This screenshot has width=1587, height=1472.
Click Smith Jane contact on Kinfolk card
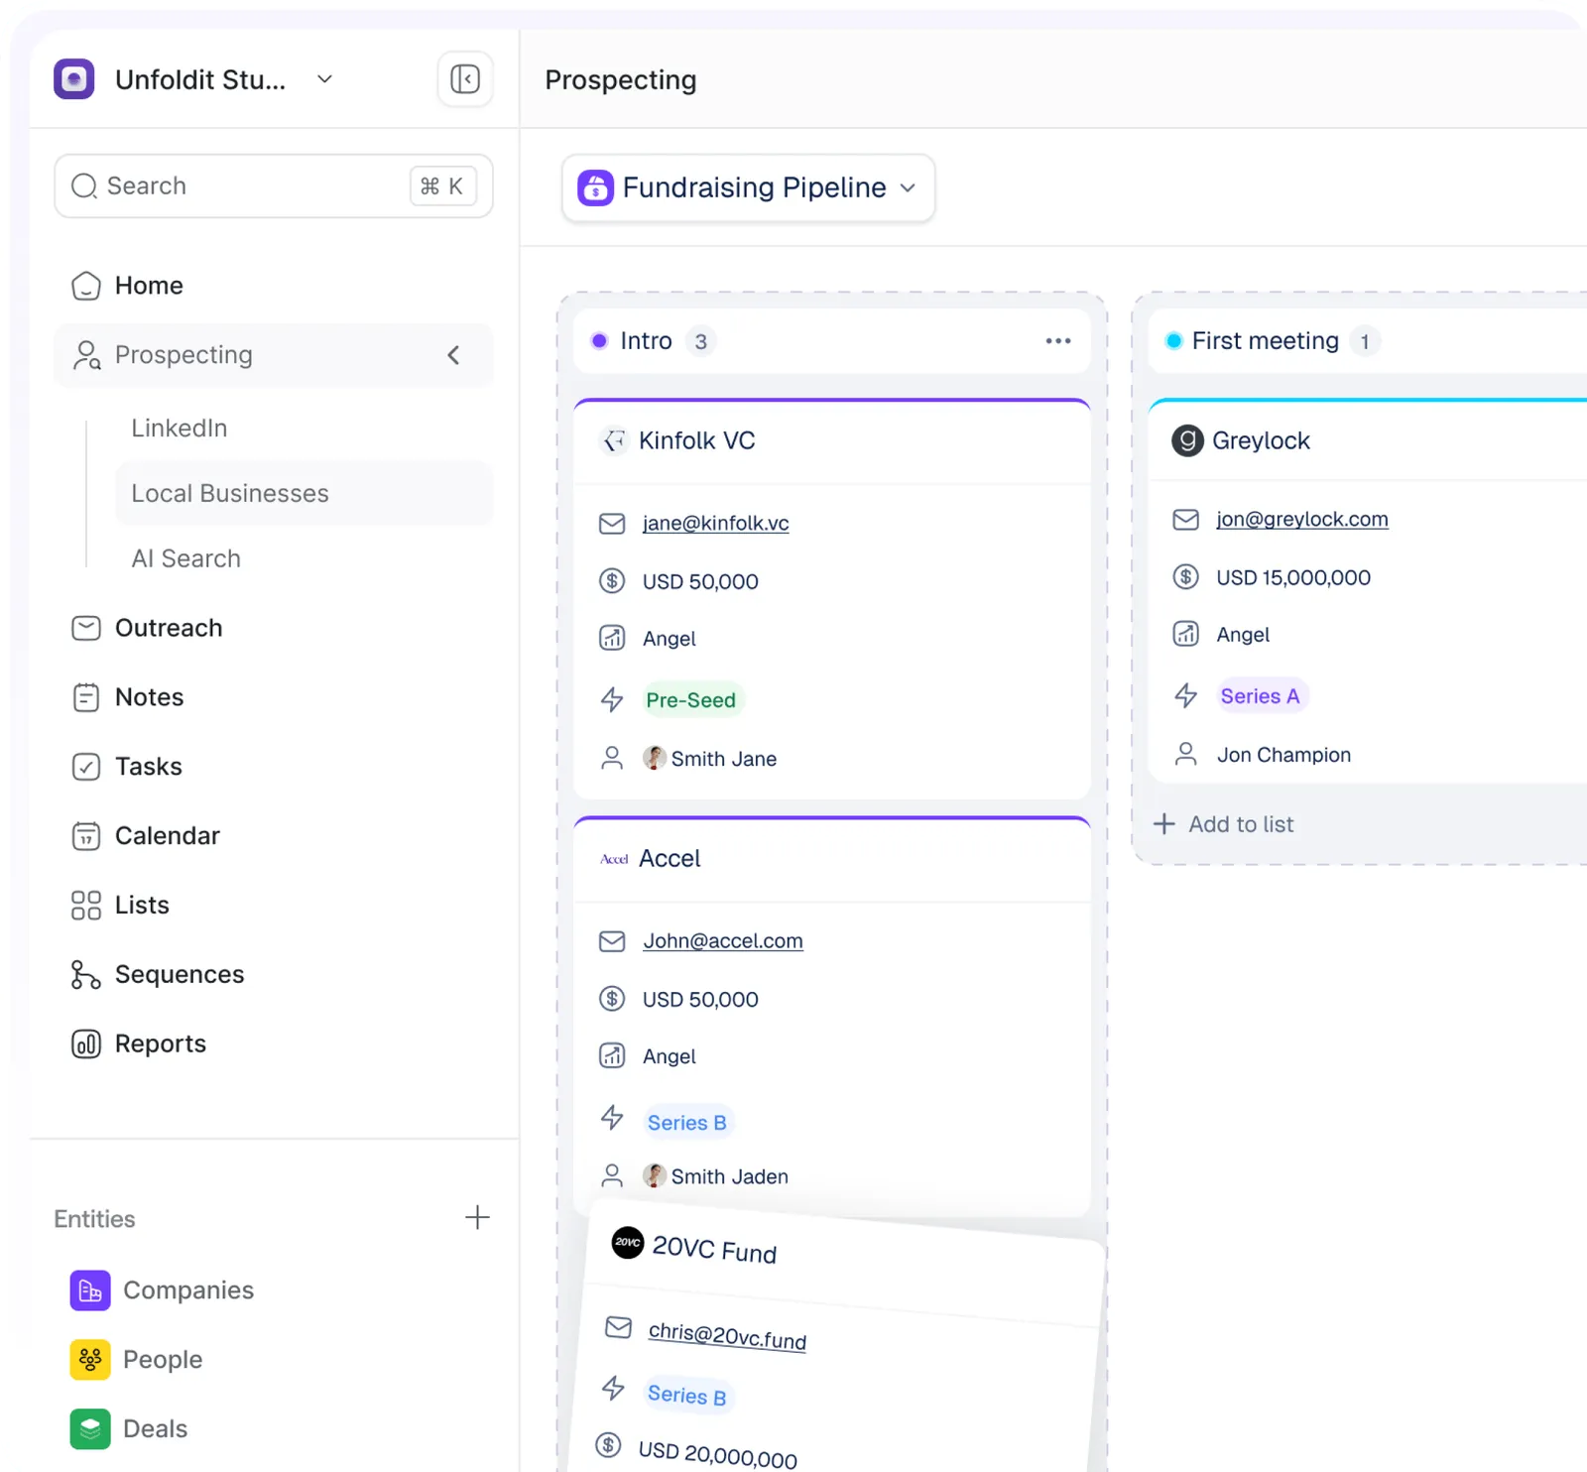tap(724, 759)
